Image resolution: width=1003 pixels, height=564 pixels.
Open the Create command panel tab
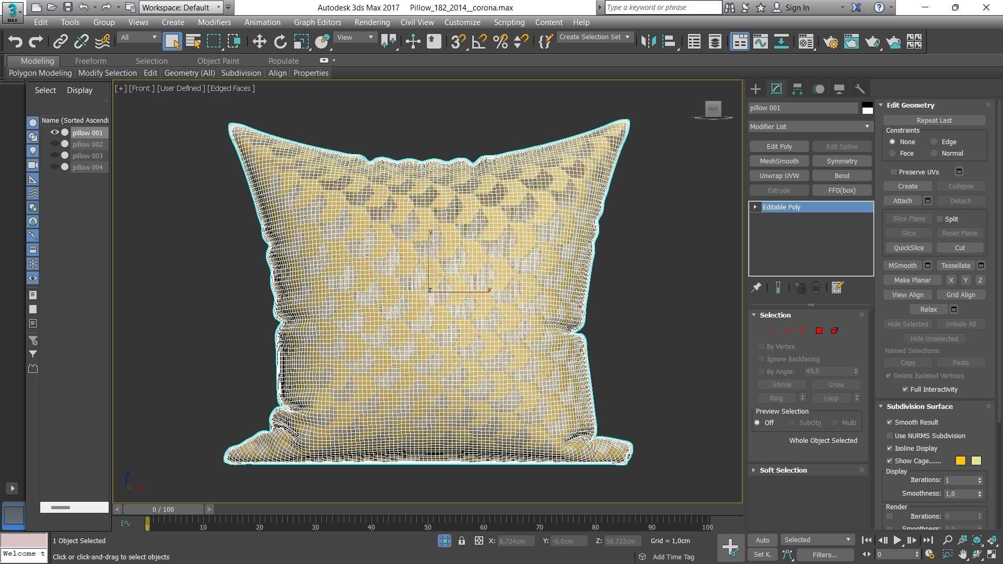(x=755, y=89)
